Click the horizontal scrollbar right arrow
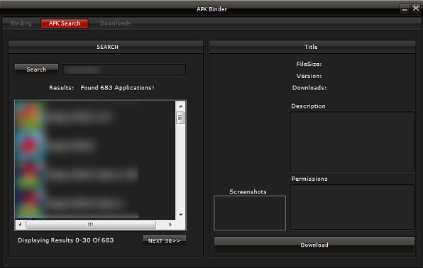Screen dimensions: 423x268 click(x=170, y=224)
